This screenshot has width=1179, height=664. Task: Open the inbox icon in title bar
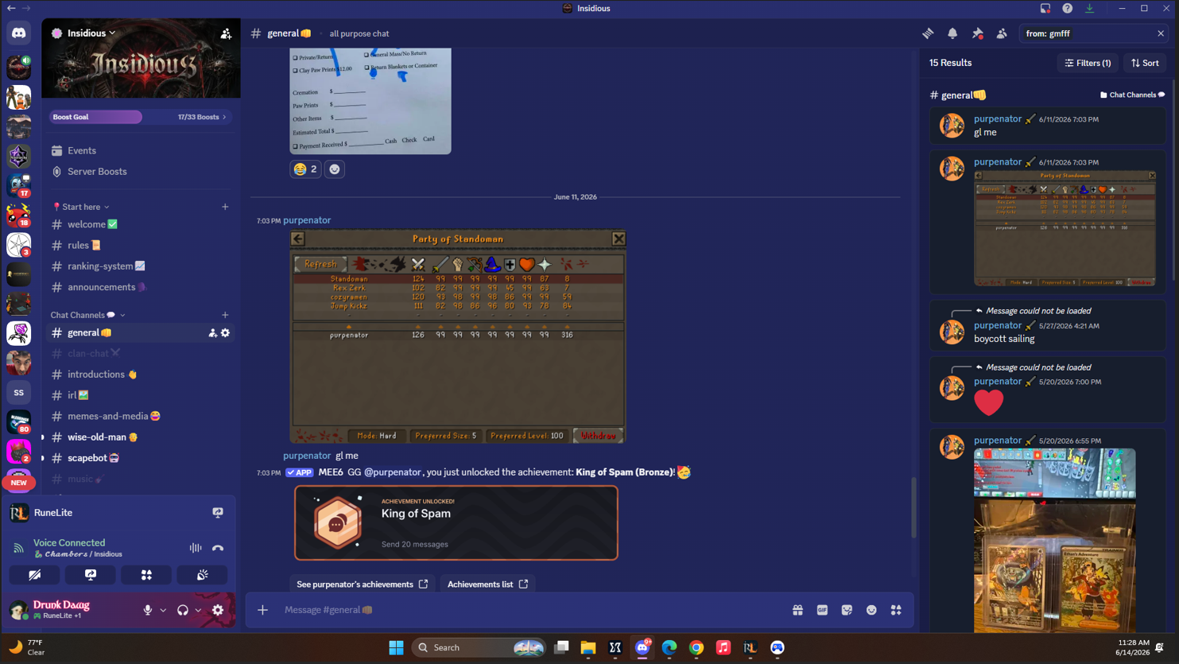tap(1045, 9)
